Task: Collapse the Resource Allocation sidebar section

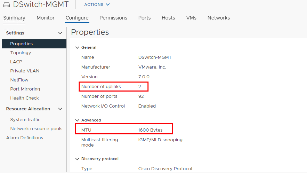Action: click(x=60, y=109)
